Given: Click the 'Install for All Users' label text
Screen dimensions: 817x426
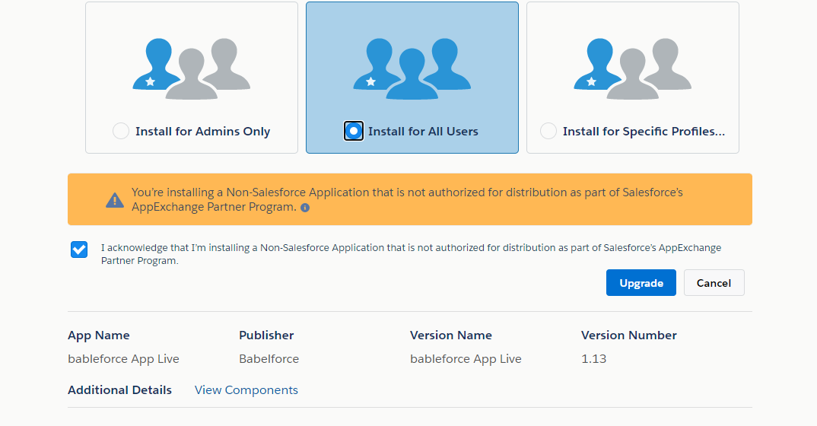Looking at the screenshot, I should click(423, 132).
